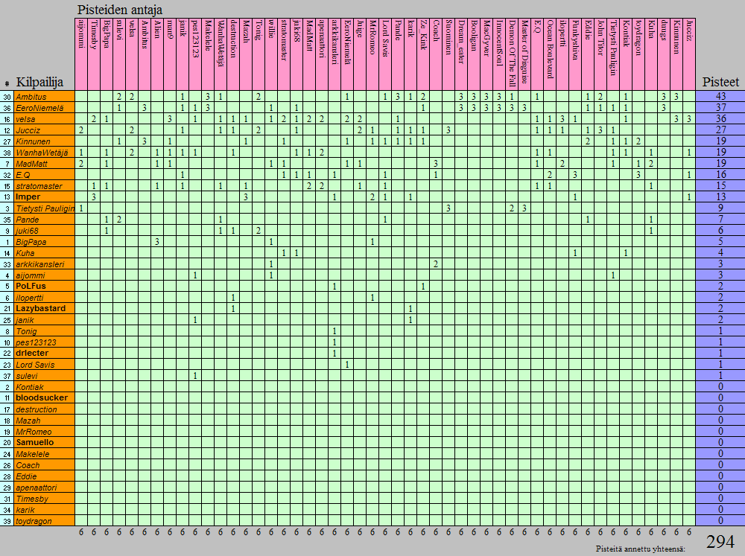Click the Alien column header
Viewport: 745px width, 556px height.
(157, 54)
